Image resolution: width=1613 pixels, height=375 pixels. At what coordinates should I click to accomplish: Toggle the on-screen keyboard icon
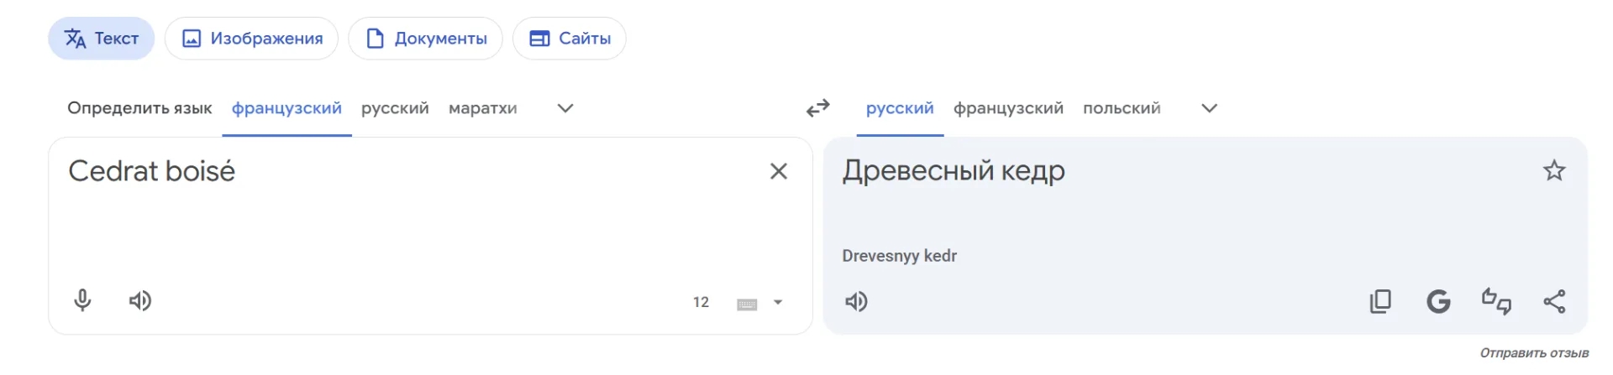coord(747,304)
